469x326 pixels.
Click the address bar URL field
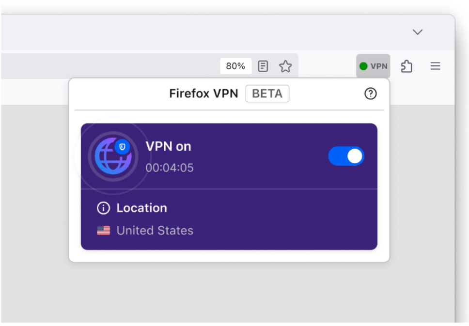point(107,66)
